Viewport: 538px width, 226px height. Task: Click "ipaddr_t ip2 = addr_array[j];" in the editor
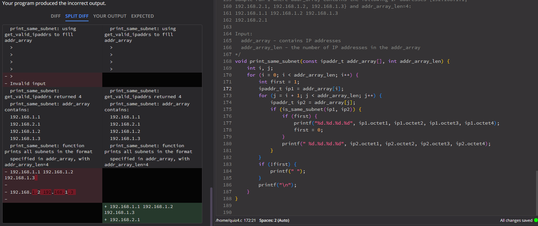[x=313, y=102]
